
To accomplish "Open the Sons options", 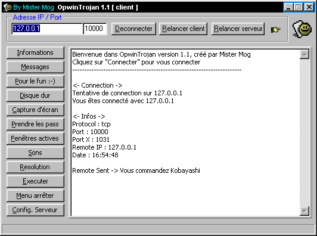I will [x=35, y=153].
